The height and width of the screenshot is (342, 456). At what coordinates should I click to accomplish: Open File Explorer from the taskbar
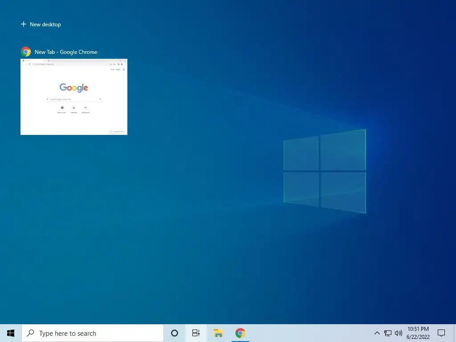click(x=218, y=333)
